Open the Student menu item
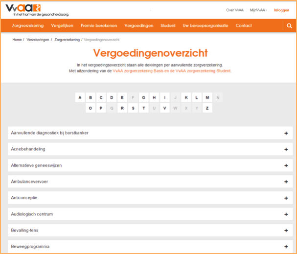297x254 pixels. click(168, 25)
